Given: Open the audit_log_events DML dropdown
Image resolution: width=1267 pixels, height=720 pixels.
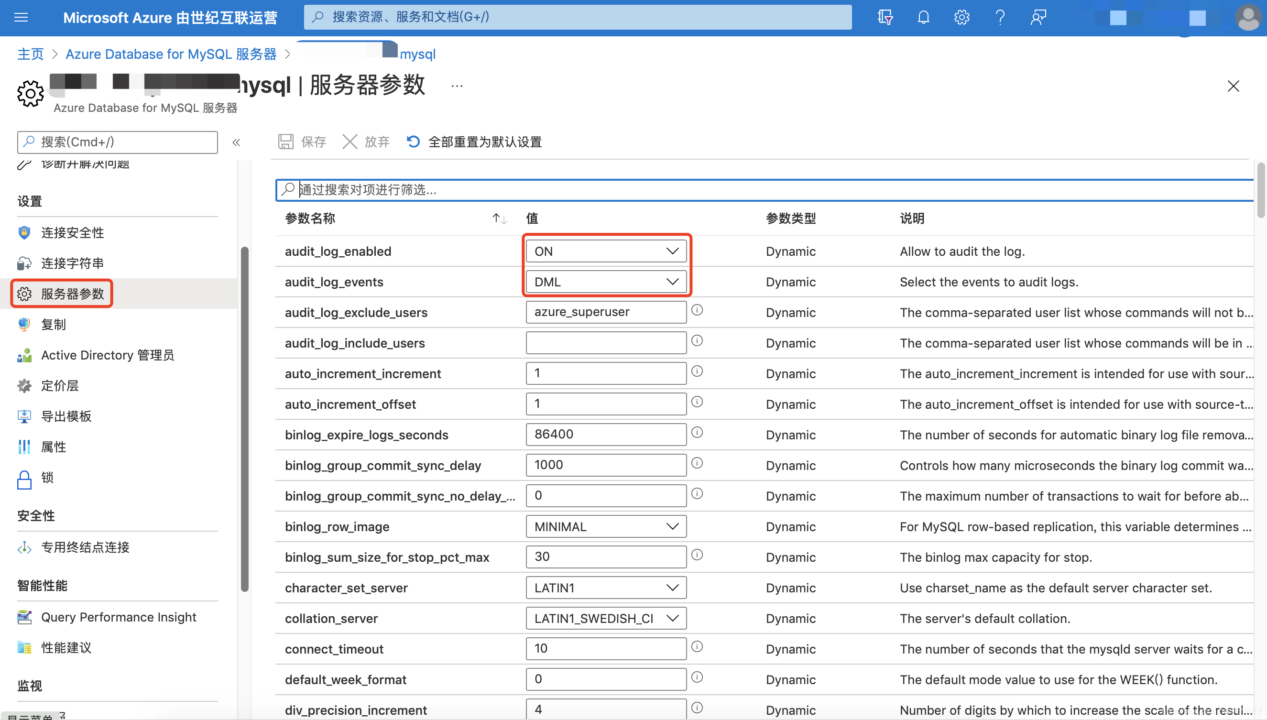Looking at the screenshot, I should 606,282.
